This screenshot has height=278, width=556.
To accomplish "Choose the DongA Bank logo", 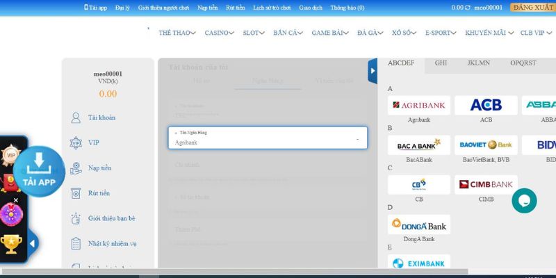I will 419,224.
